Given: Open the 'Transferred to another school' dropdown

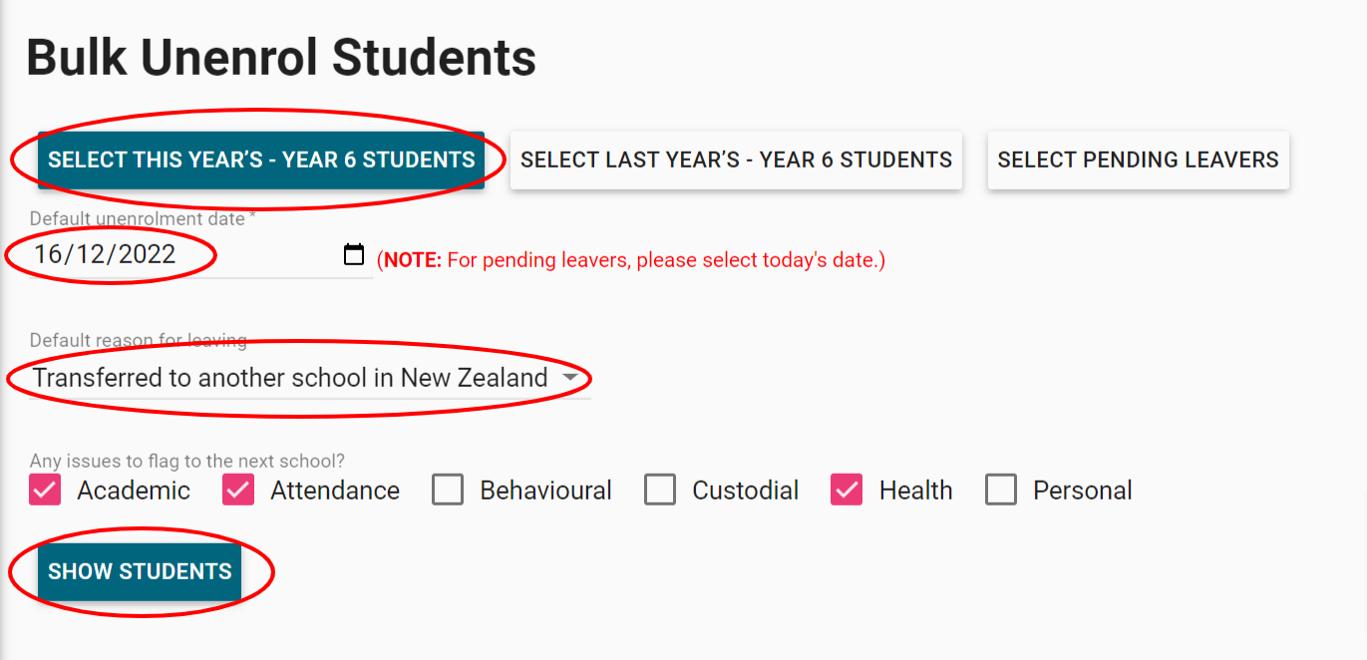Looking at the screenshot, I should [290, 379].
